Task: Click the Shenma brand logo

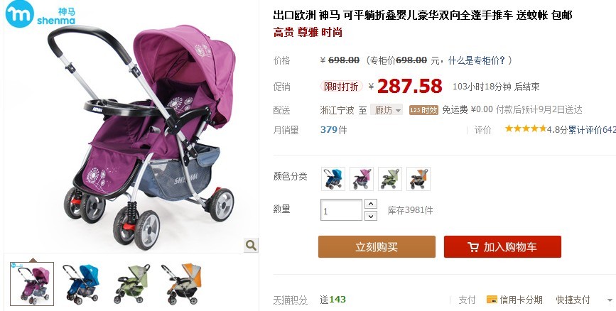Action: point(40,14)
